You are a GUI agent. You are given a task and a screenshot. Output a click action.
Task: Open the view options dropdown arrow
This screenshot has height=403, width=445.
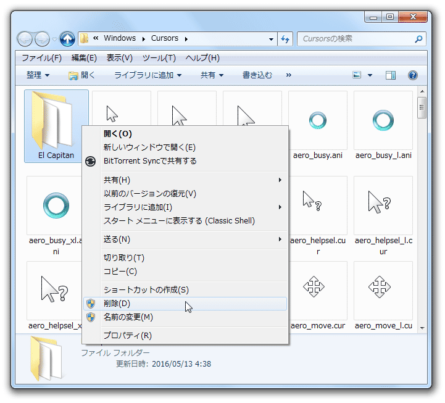pyautogui.click(x=370, y=75)
